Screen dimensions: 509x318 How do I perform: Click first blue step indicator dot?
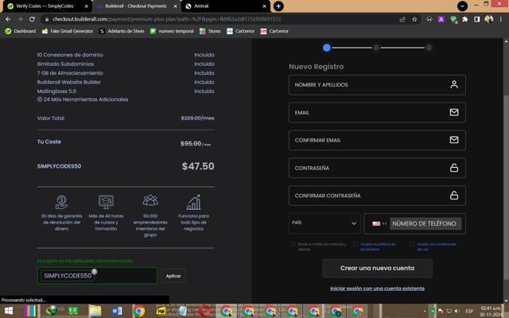click(327, 48)
